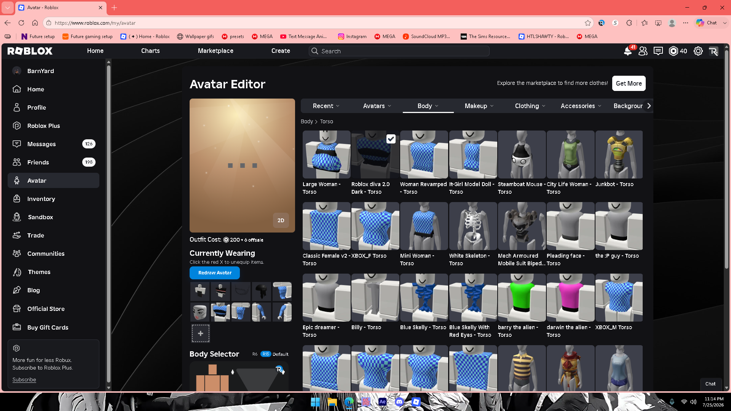Expand the Body dropdown tab

pyautogui.click(x=428, y=106)
